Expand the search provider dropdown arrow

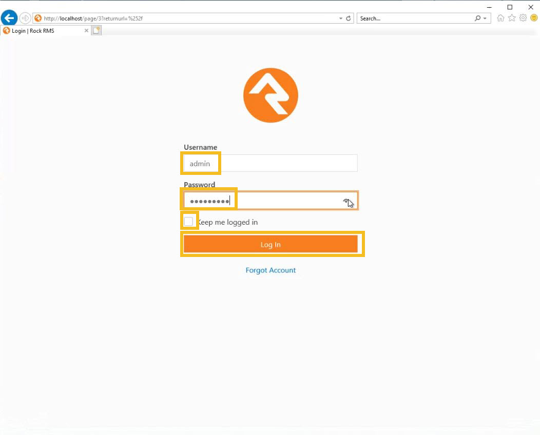coord(485,18)
